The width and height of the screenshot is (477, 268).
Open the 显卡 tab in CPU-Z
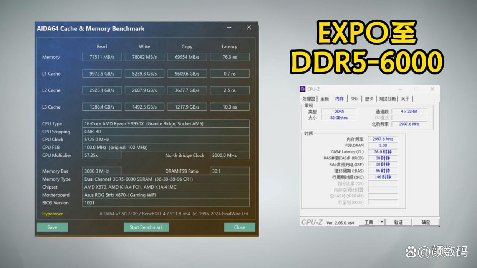pyautogui.click(x=369, y=99)
